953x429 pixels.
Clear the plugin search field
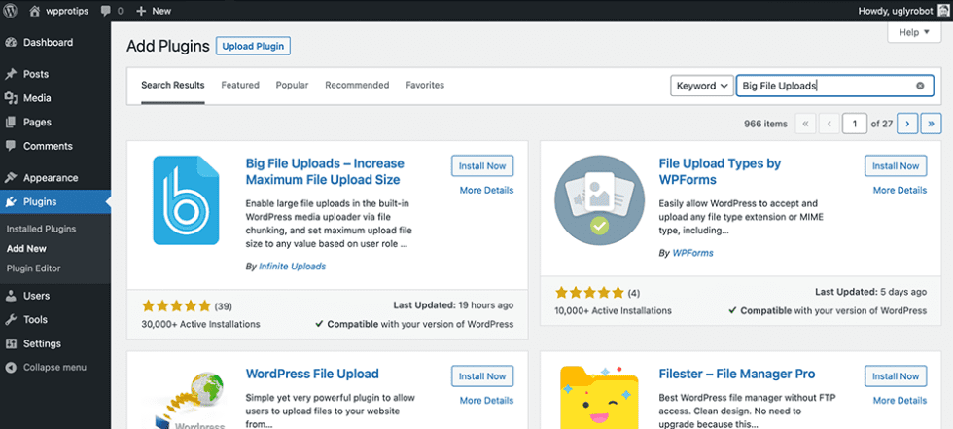pos(920,86)
